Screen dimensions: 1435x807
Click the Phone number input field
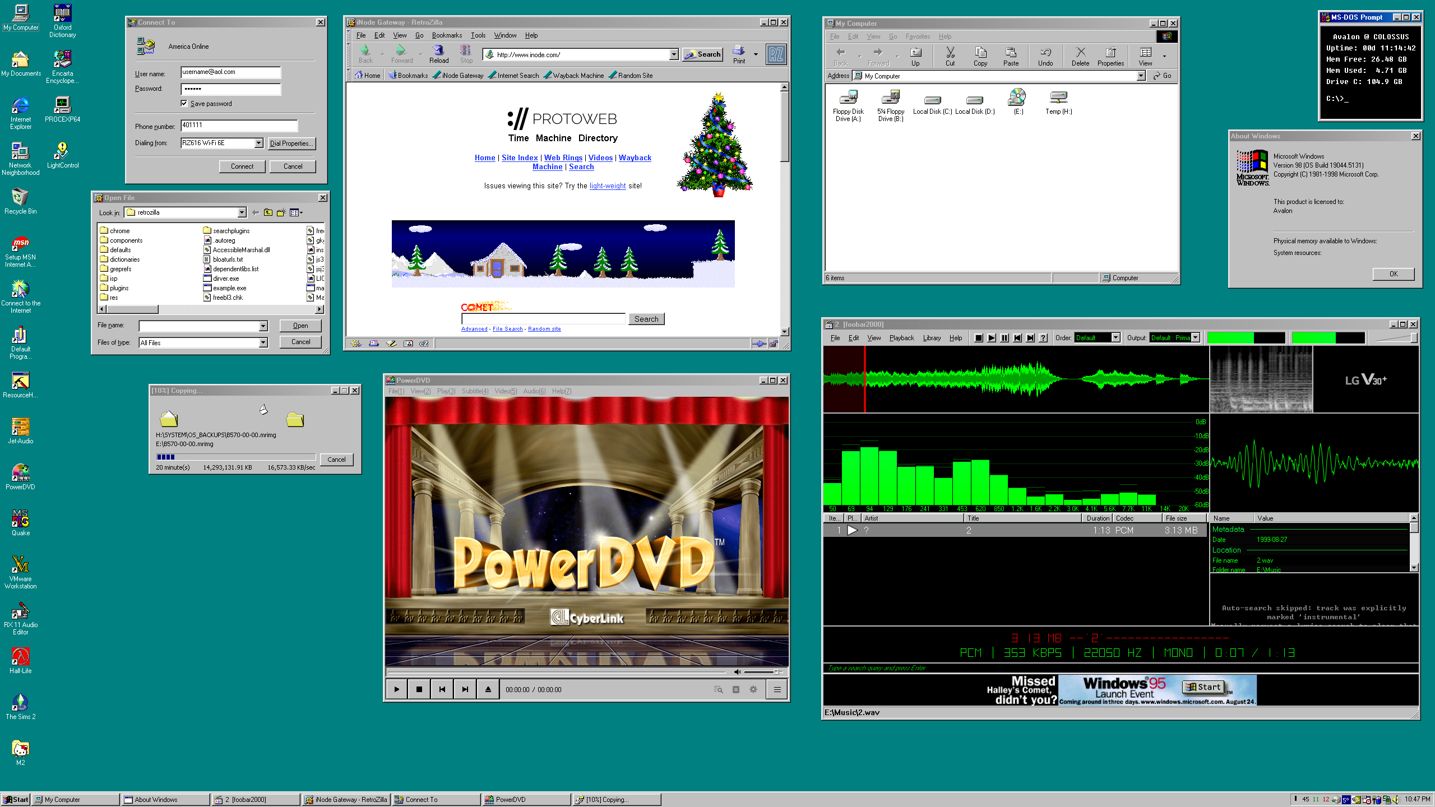point(239,125)
